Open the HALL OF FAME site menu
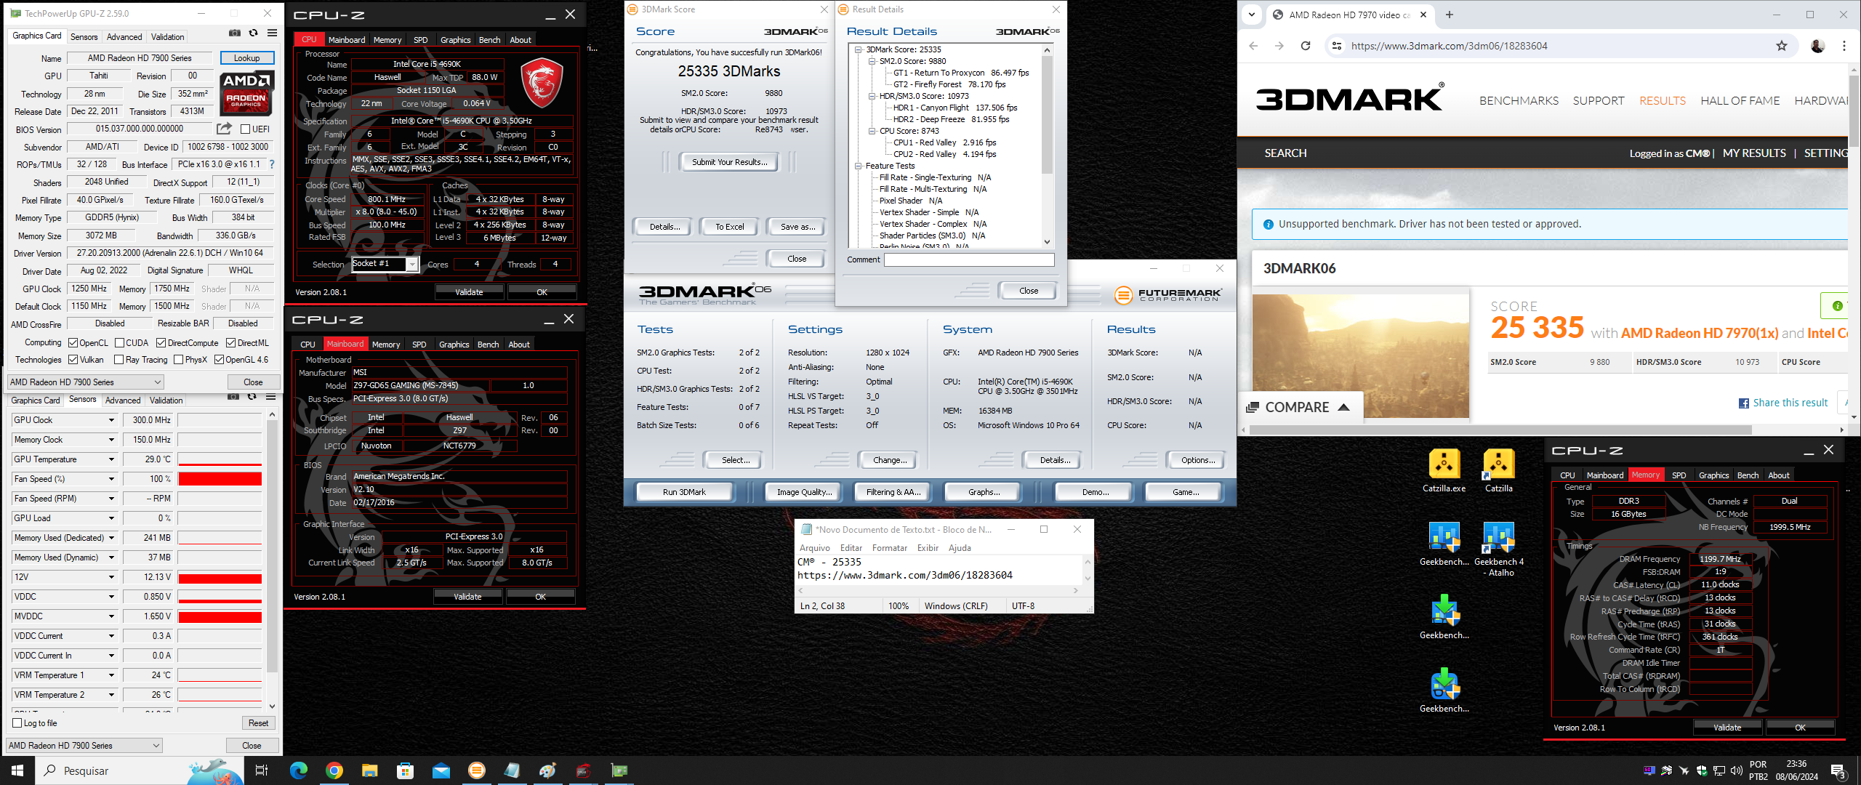 point(1740,101)
